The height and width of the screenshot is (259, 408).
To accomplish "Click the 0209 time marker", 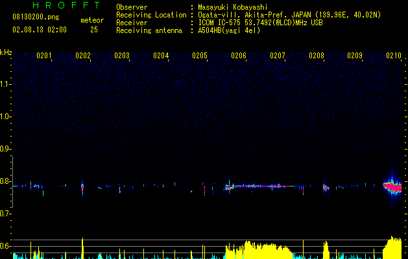I will (355, 56).
